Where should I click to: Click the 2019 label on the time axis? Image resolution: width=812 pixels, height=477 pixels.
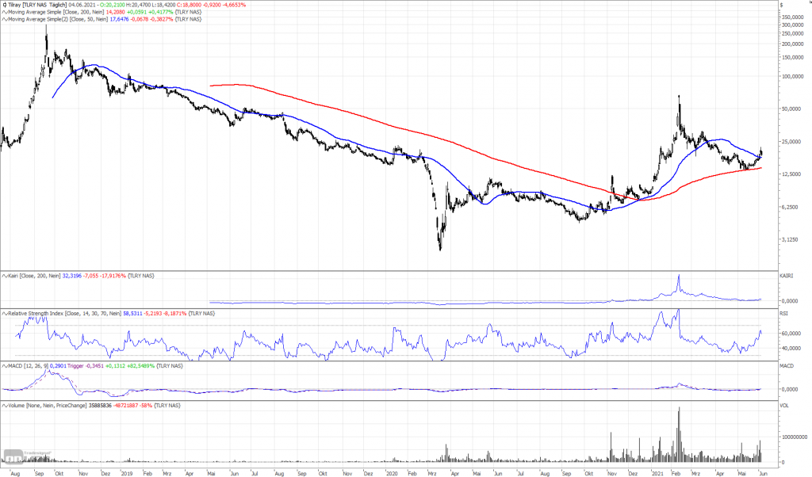(127, 473)
